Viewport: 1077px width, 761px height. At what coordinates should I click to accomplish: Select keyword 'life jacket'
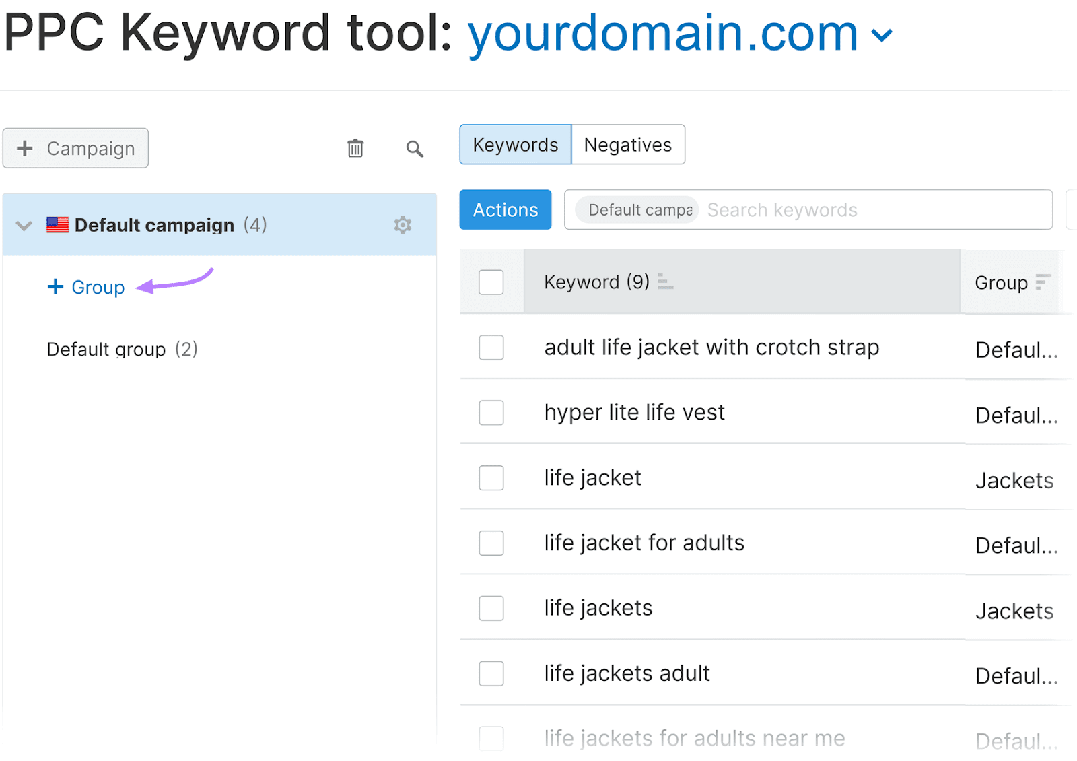click(592, 478)
